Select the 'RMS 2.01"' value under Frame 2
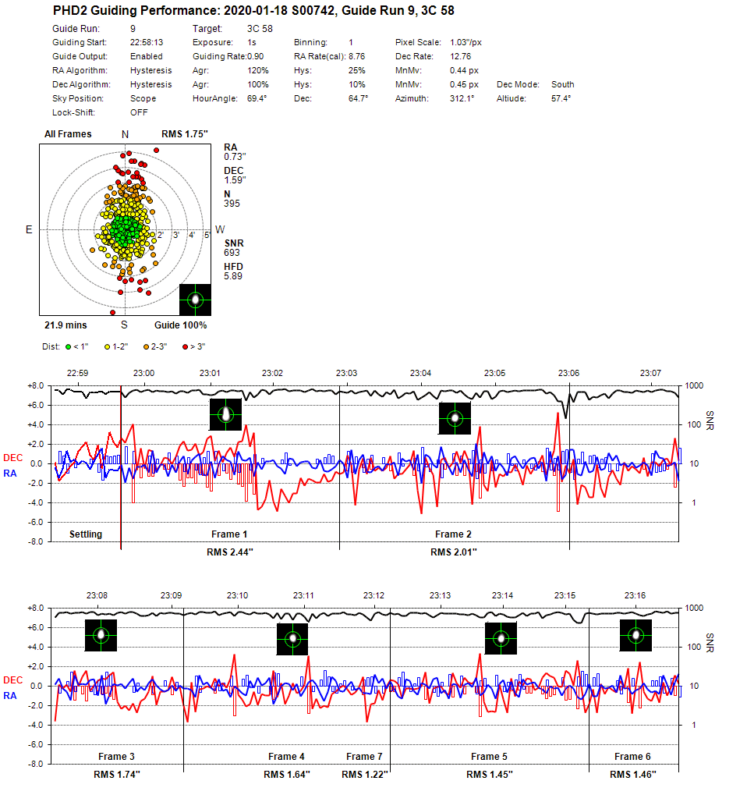Screen dimensions: 747x802 coord(454,552)
